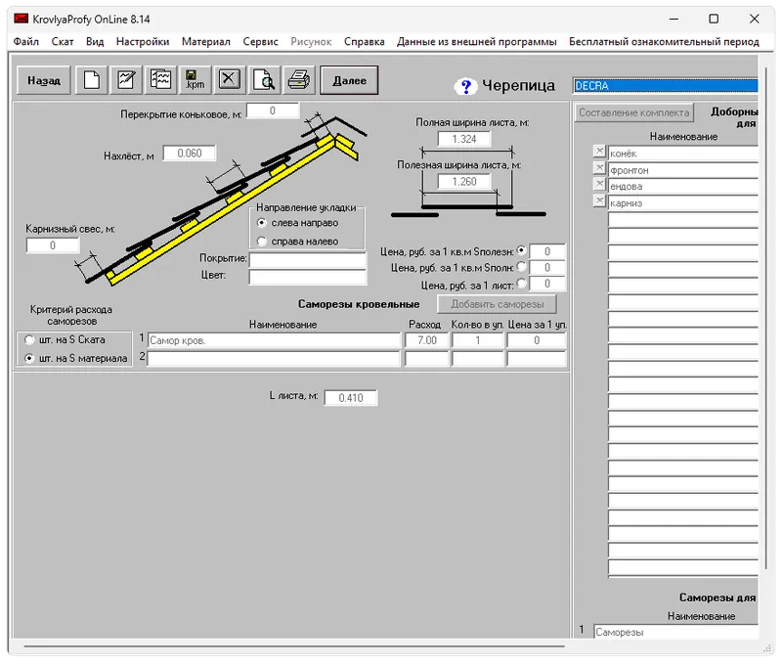Click the Самор кров. name field

click(x=274, y=340)
